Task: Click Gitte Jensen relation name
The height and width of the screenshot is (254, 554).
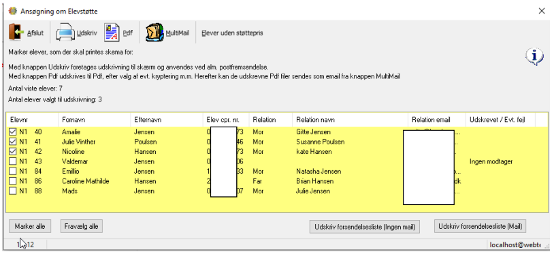Action: pyautogui.click(x=313, y=132)
